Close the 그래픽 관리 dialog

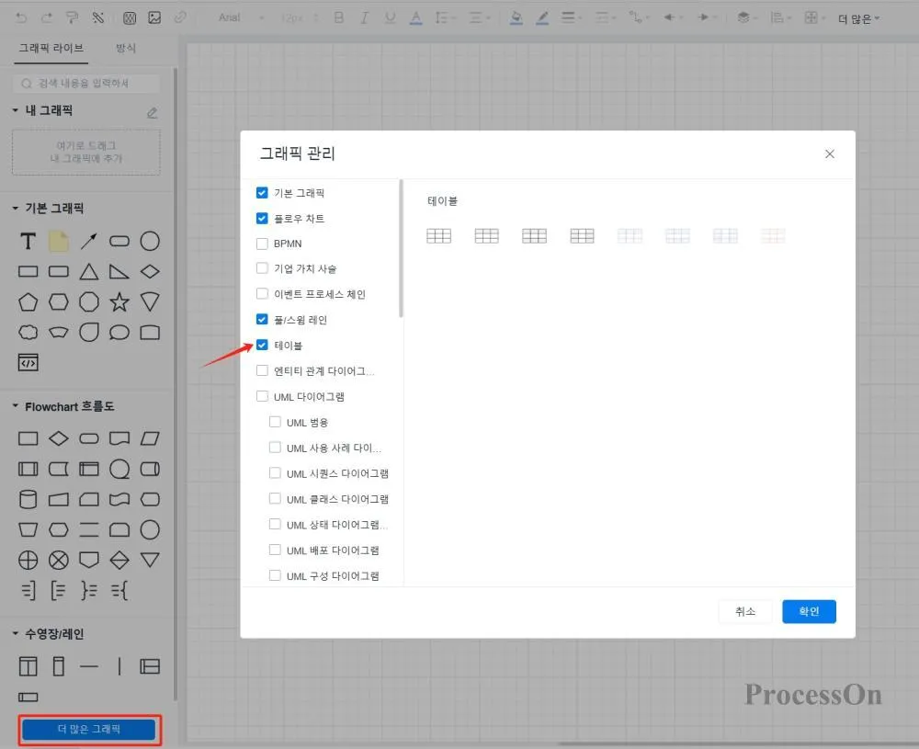[x=829, y=154]
